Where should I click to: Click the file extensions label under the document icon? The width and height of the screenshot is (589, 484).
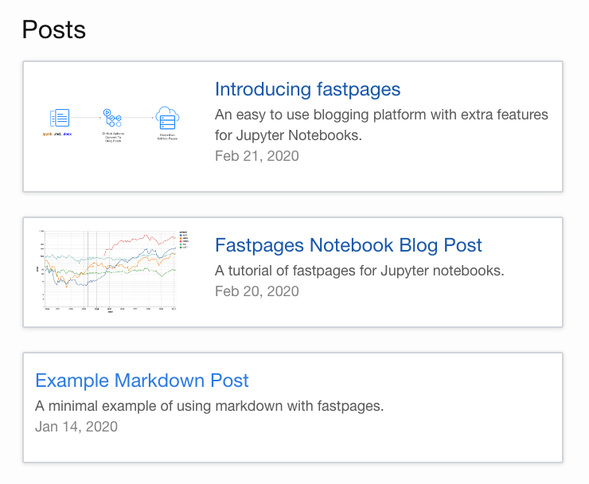click(60, 135)
